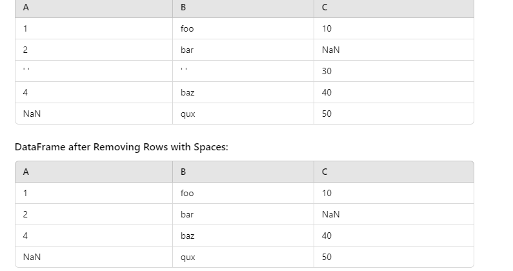Viewport: 513px width, 271px height.
Task: Select the value 50 in bottom table
Action: coord(394,257)
